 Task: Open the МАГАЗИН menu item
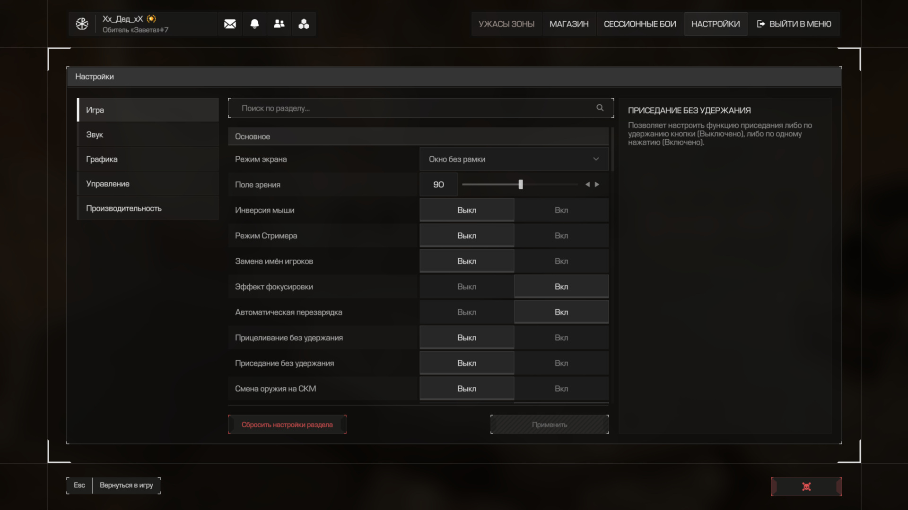(569, 24)
